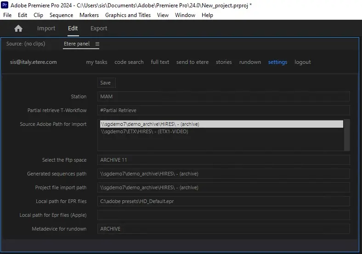The width and height of the screenshot is (362, 254).
Task: Switch to the Export workspace tab
Action: pos(99,28)
